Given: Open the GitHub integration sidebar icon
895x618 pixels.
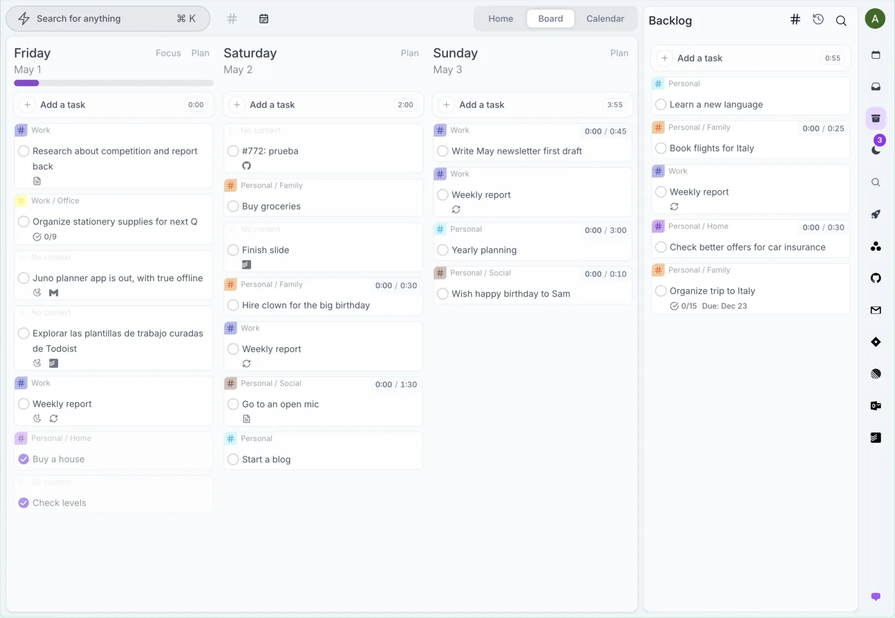Looking at the screenshot, I should click(876, 278).
